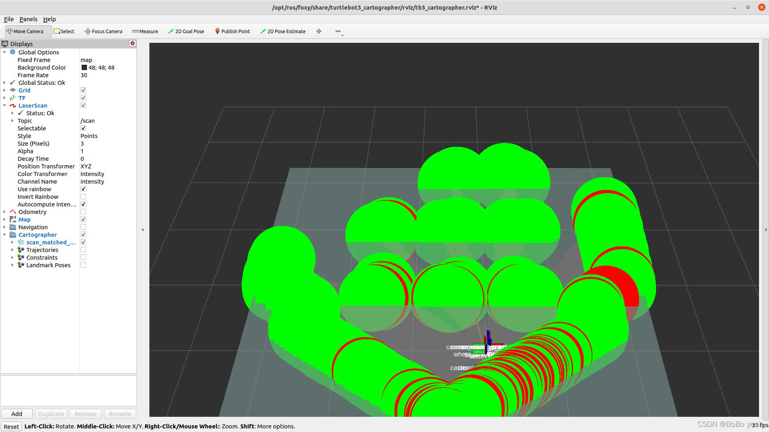Switch to the Focus Camera tool
This screenshot has width=769, height=432.
point(103,31)
